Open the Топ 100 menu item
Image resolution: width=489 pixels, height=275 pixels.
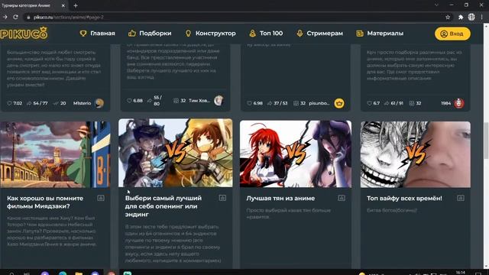click(x=271, y=33)
